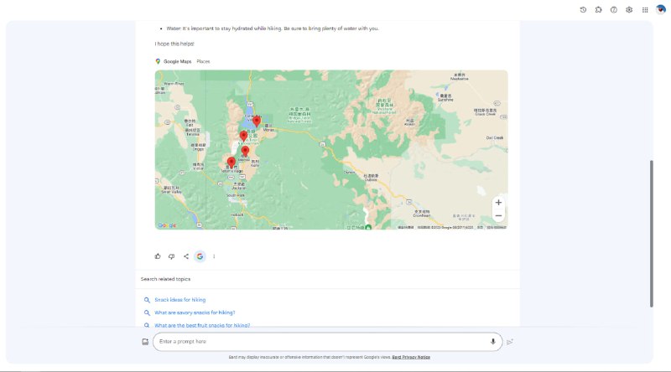Click the 'I hope this helps!' text
Viewport: 671px width, 372px height.
(x=174, y=44)
